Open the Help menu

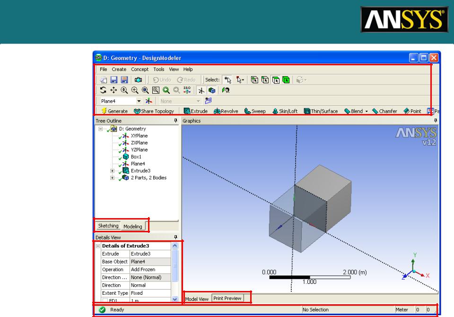coord(188,69)
